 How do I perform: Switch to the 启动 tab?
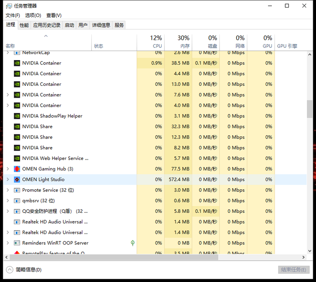[70, 25]
